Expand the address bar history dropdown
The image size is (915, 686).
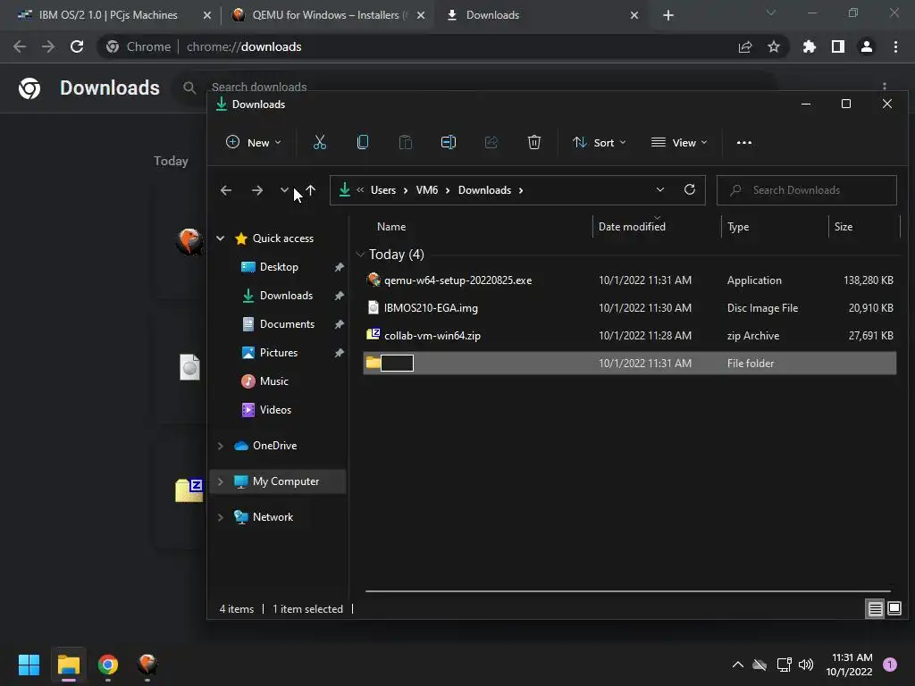(660, 189)
